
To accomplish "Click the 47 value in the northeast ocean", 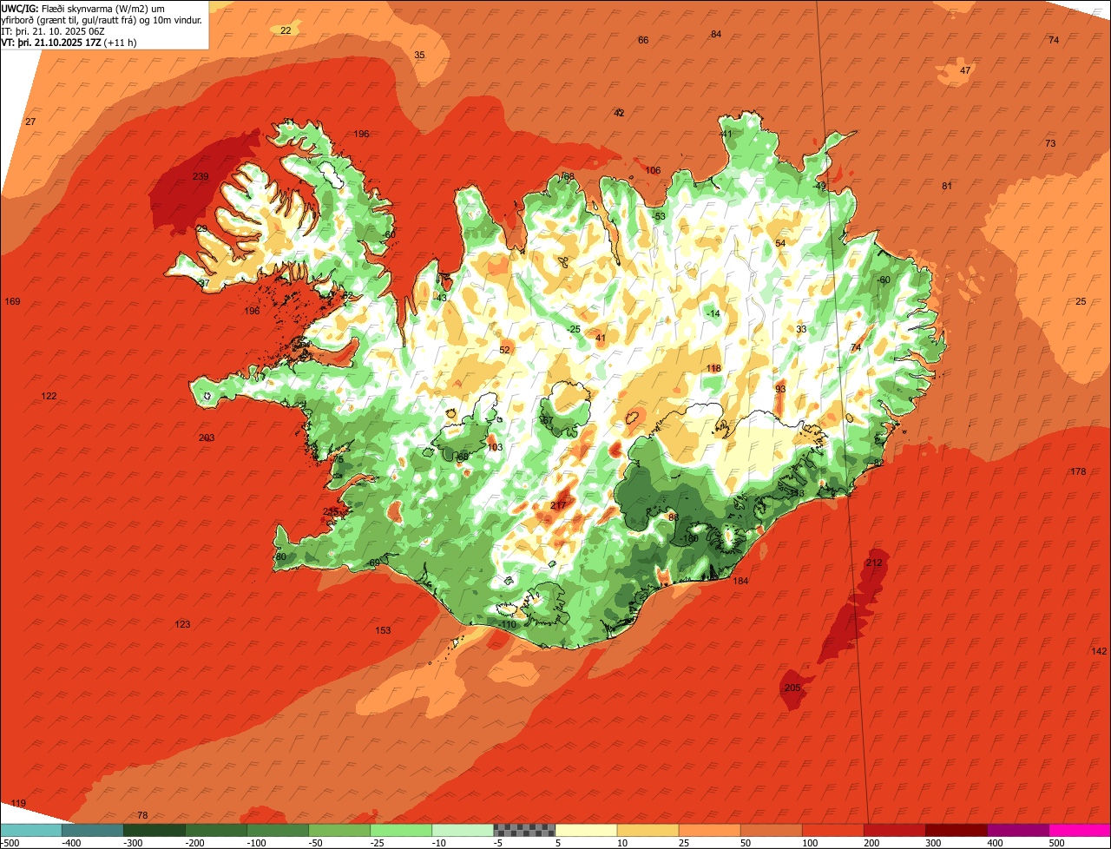I will tap(965, 70).
